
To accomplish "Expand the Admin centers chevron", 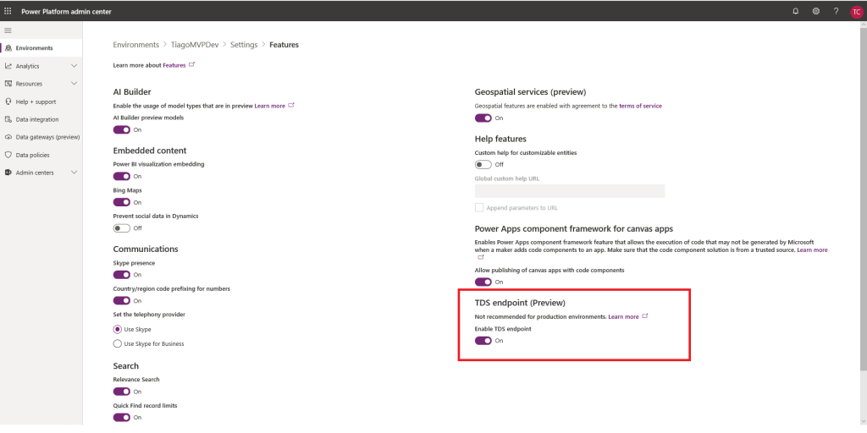I will [75, 173].
